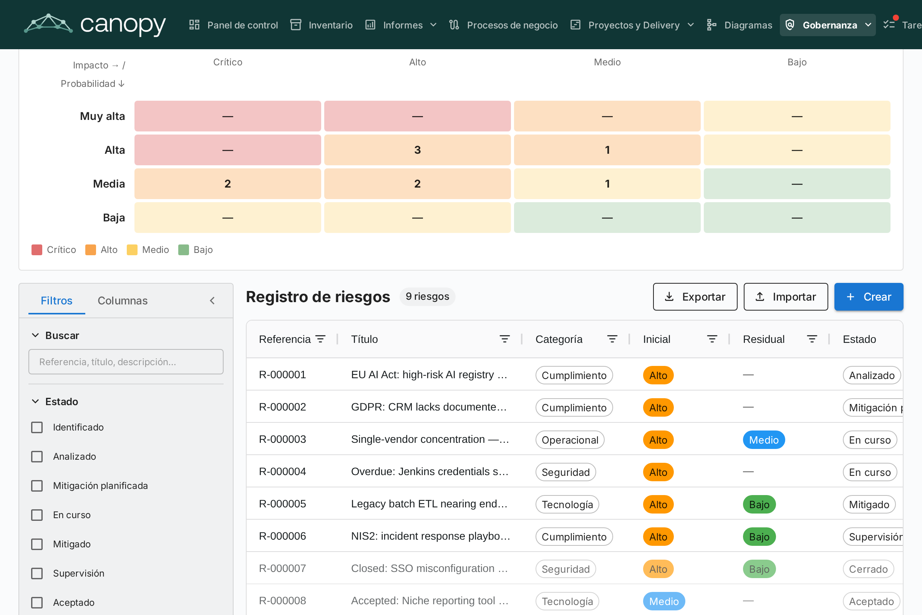Viewport: 922px width, 615px height.
Task: Open Inventario menu item
Action: (322, 25)
